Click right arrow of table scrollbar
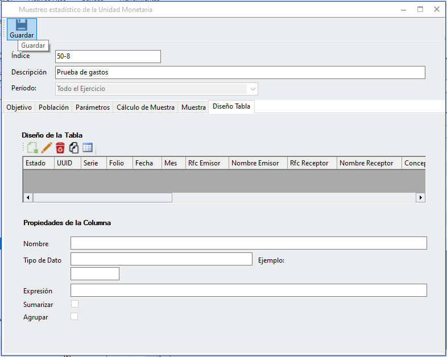The width and height of the screenshot is (447, 357). [x=421, y=198]
